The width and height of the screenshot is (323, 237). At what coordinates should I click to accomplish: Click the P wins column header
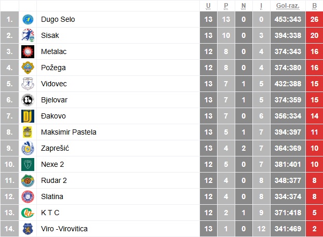click(x=226, y=6)
